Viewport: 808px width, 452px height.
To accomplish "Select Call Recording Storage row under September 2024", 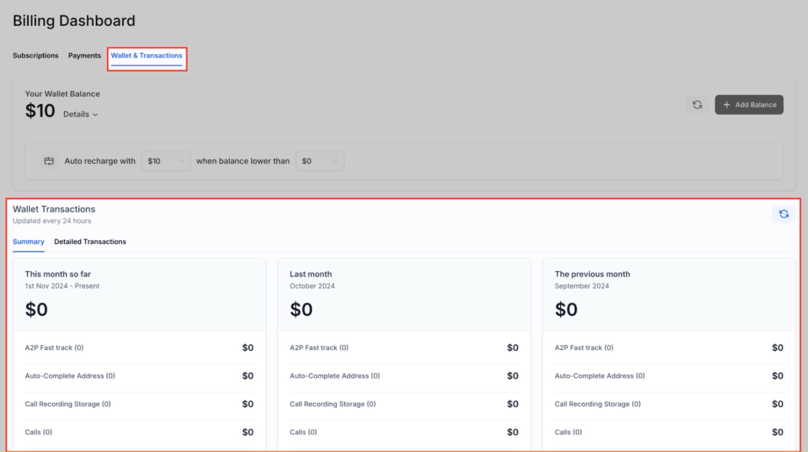I will point(669,404).
